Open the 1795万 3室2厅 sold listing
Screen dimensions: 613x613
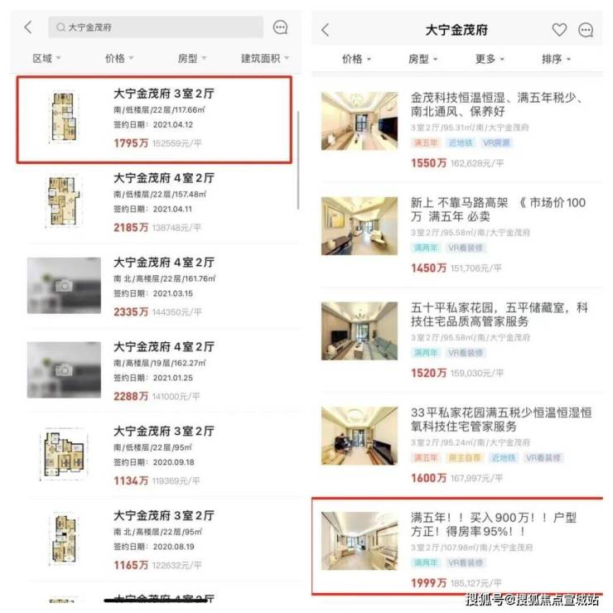(154, 119)
